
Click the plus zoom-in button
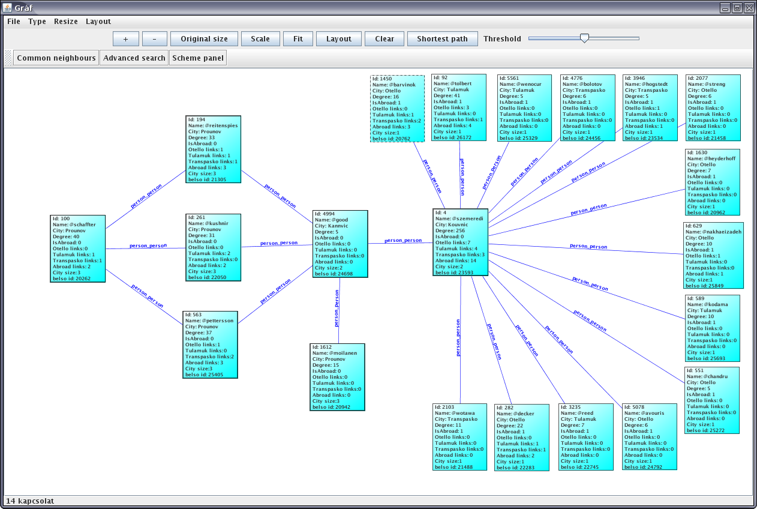[x=125, y=39]
